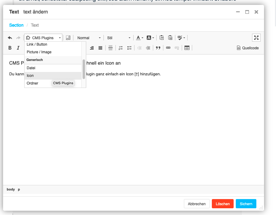Click paste as plain text icon
The image size is (276, 215).
coord(161,38)
